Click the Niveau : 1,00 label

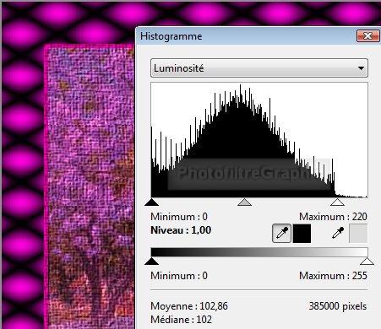(181, 230)
